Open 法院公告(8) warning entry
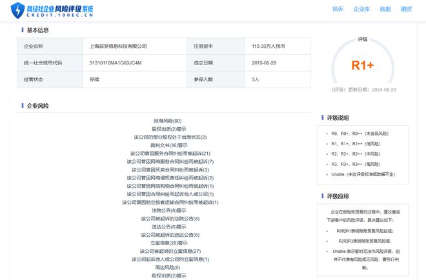Viewport: 426px width, 280px height. [168, 210]
